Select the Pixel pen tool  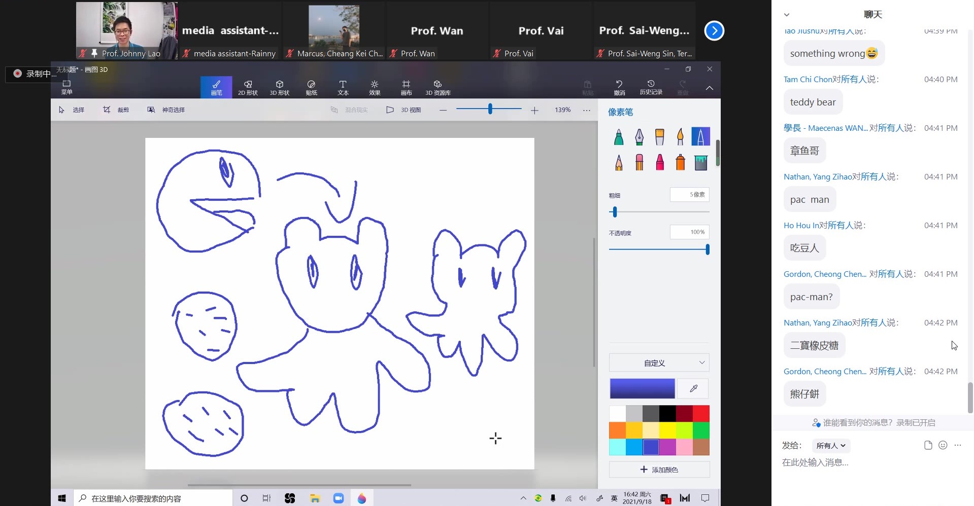coord(700,137)
